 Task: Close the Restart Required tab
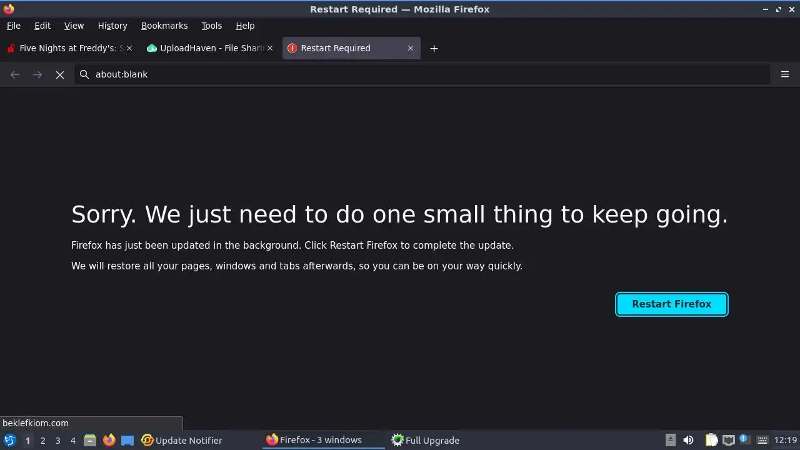(x=411, y=48)
